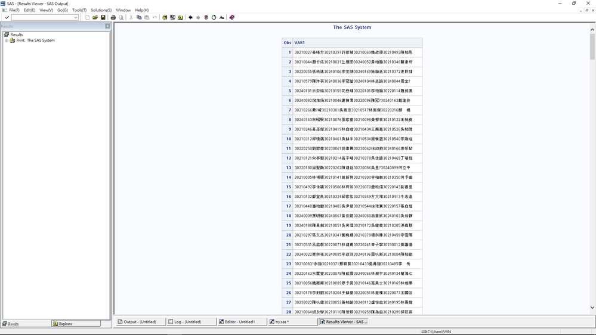
Task: Click the VAR1 cell of observation 27
Action: [357, 302]
